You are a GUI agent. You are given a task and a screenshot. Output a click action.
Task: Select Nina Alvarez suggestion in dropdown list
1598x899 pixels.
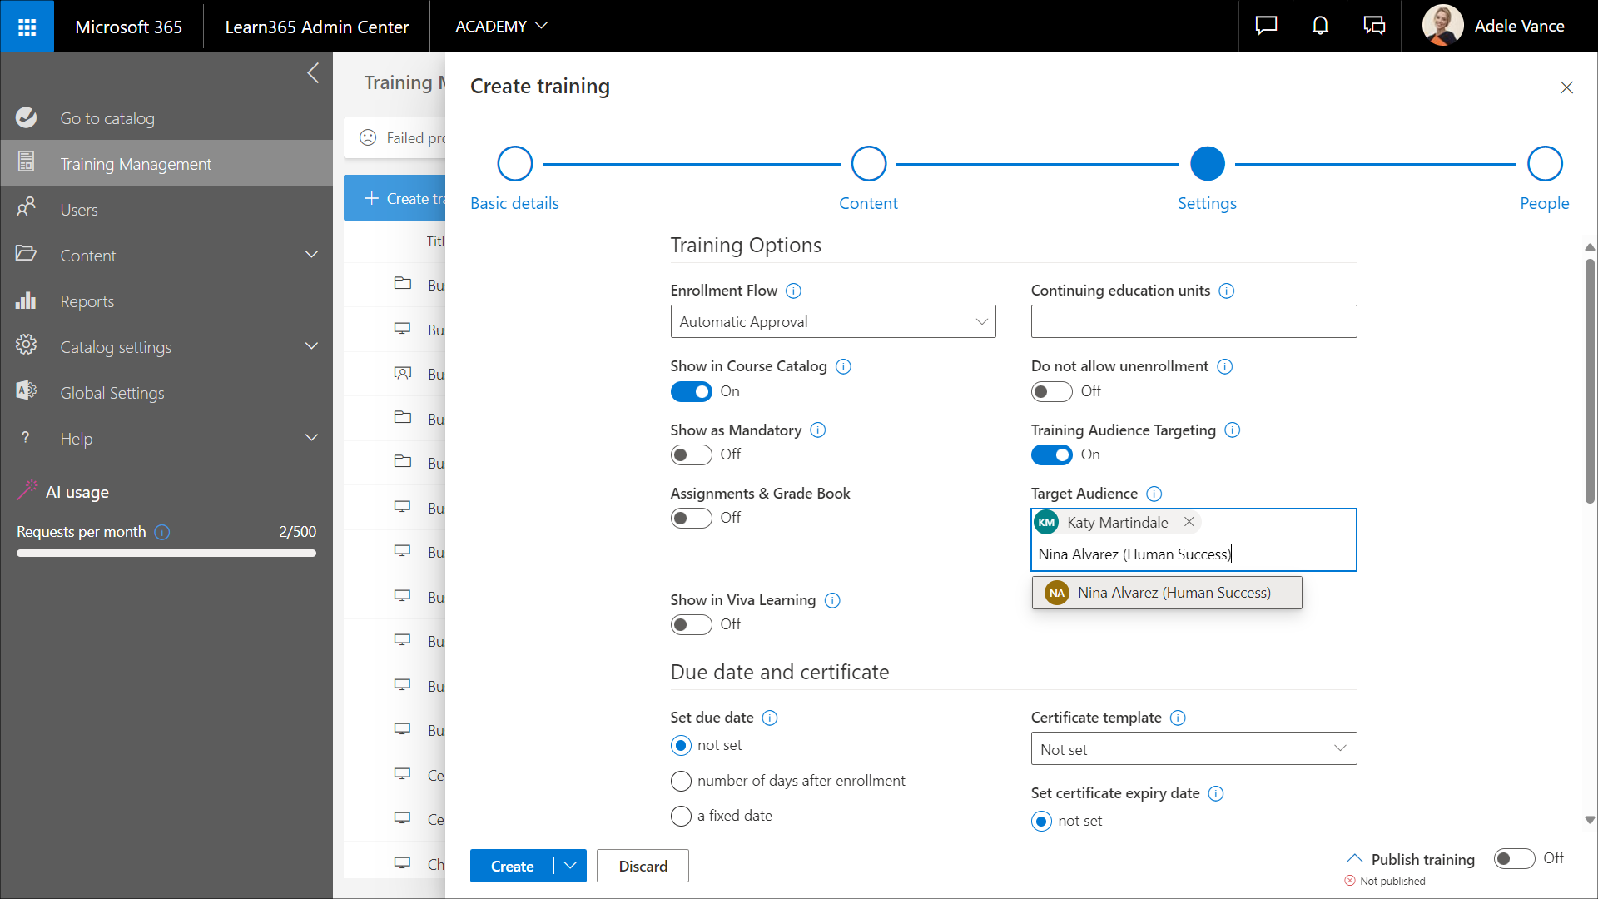coord(1166,593)
